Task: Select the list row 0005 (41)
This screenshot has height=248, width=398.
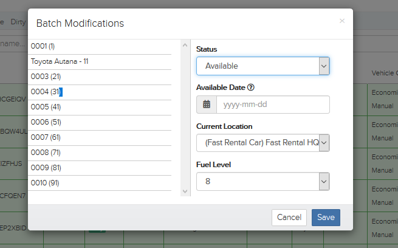Action: tap(100, 108)
